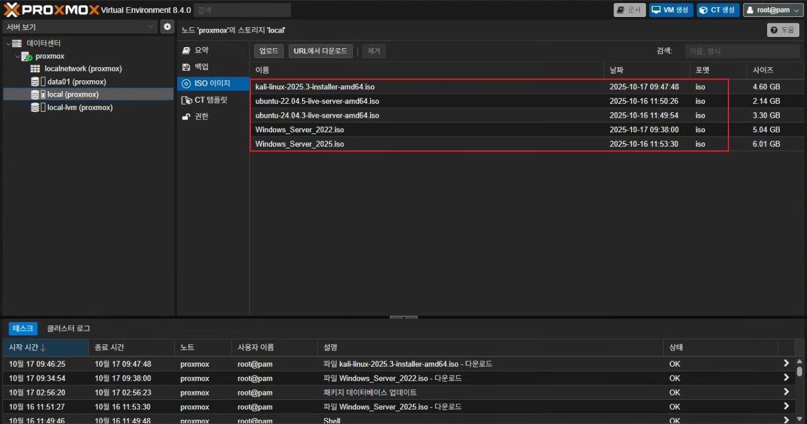Image resolution: width=807 pixels, height=424 pixels.
Task: Switch to the 태스크 tab
Action: (23, 328)
